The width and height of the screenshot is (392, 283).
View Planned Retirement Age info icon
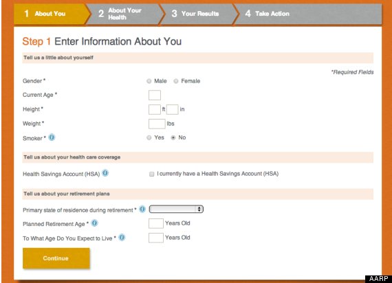tap(94, 223)
